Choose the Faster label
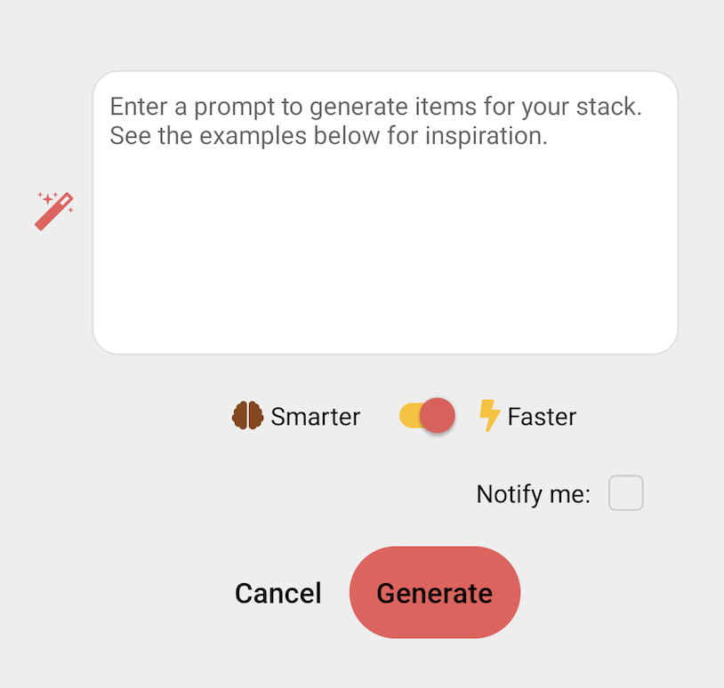This screenshot has height=688, width=724. [542, 416]
